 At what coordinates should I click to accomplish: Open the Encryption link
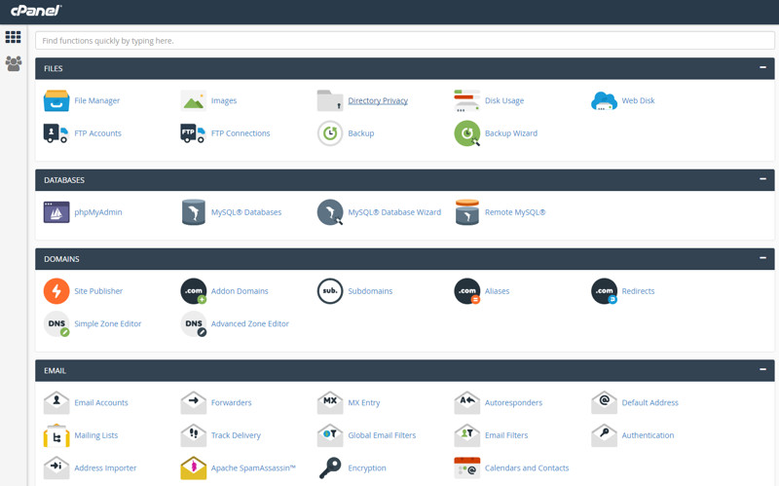coord(367,468)
